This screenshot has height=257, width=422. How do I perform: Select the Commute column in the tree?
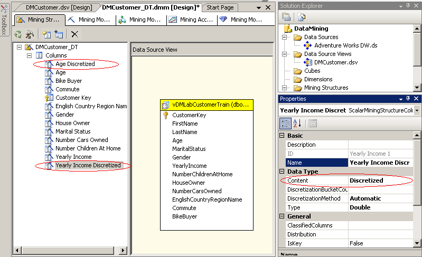67,89
